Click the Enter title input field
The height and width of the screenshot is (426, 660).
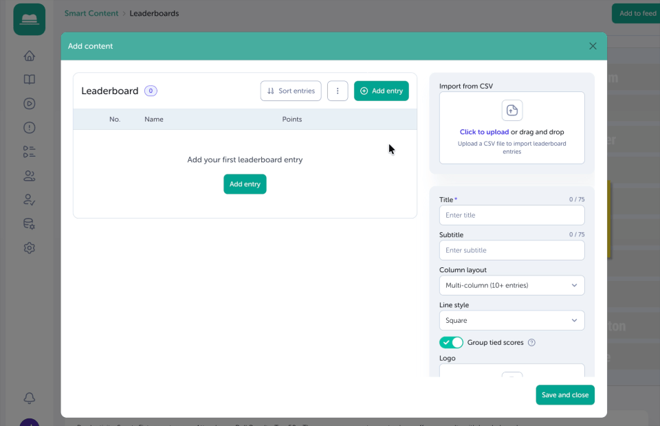pyautogui.click(x=511, y=215)
